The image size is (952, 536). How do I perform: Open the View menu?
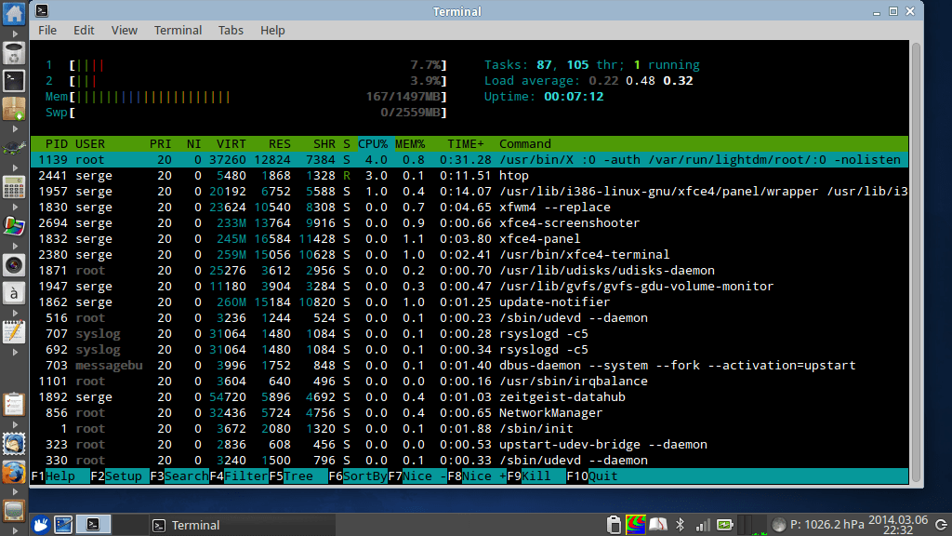click(x=124, y=31)
